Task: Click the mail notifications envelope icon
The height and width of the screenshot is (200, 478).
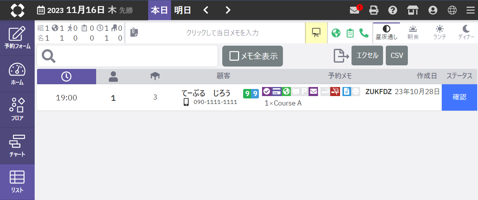Action: (355, 10)
